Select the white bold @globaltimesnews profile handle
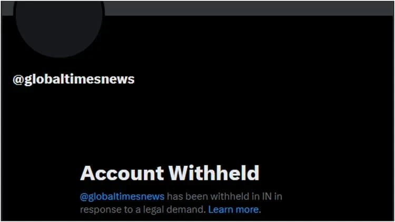 coord(74,79)
